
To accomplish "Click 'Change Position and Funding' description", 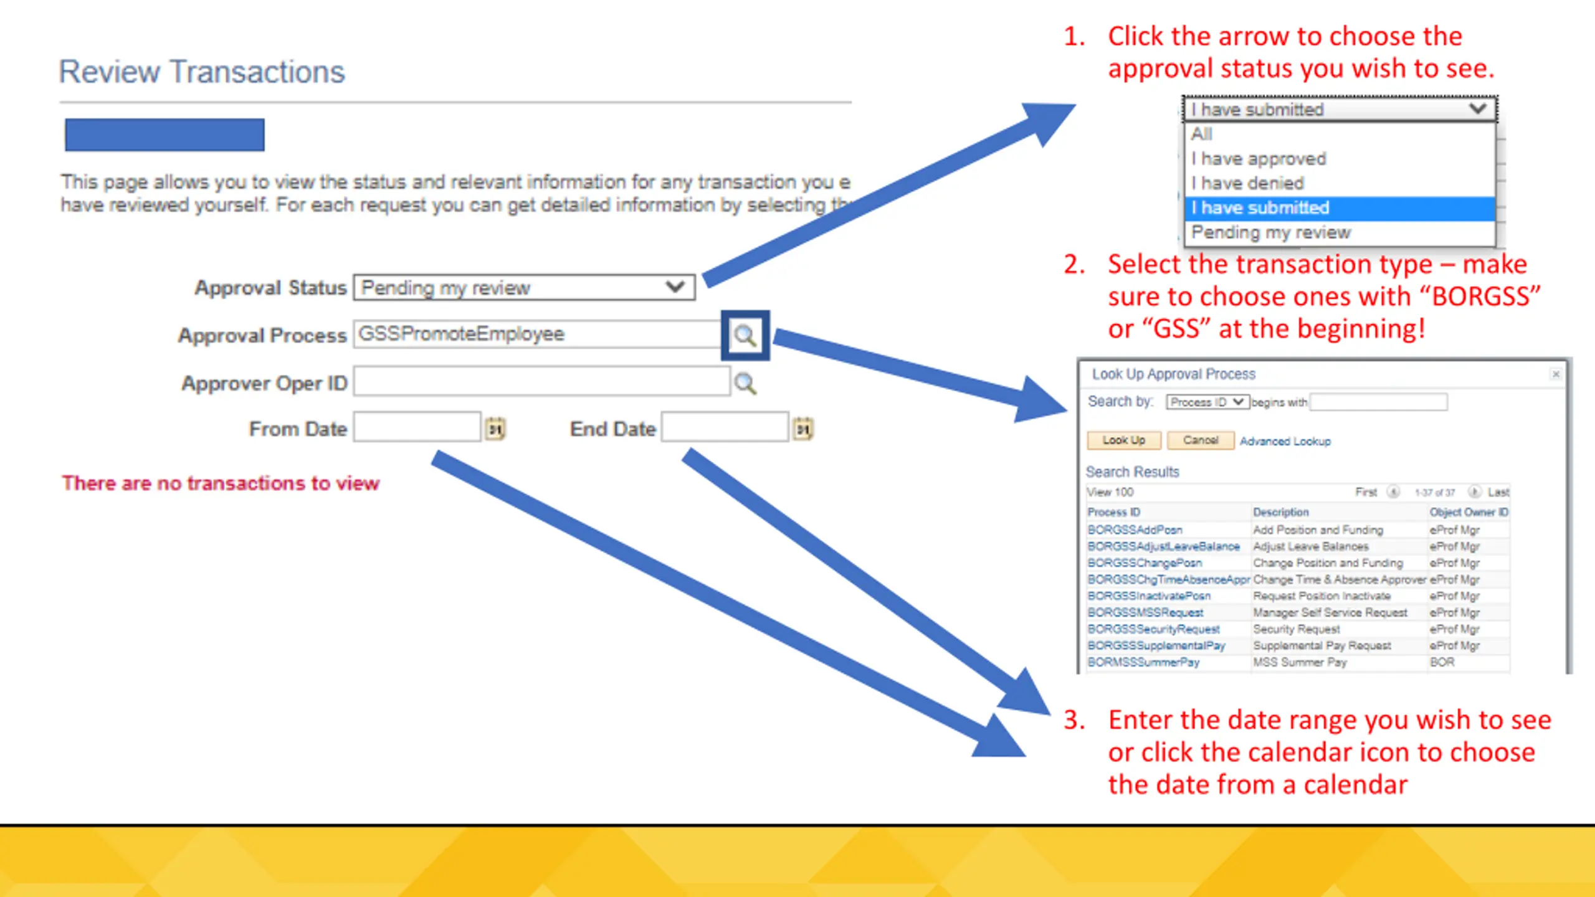I will pyautogui.click(x=1328, y=563).
